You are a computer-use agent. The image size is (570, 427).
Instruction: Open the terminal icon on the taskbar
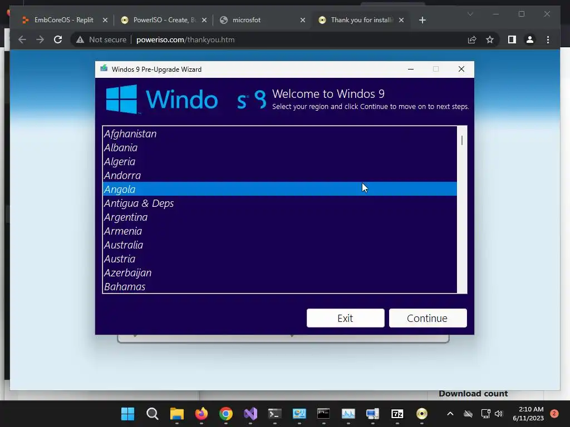click(x=275, y=414)
